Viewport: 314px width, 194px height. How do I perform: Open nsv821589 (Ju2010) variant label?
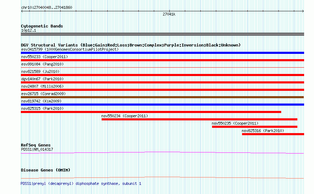(x=40, y=71)
